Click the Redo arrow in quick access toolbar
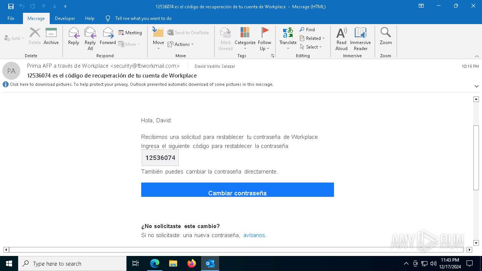Screen dimensions: 482x271 [x=32, y=6]
